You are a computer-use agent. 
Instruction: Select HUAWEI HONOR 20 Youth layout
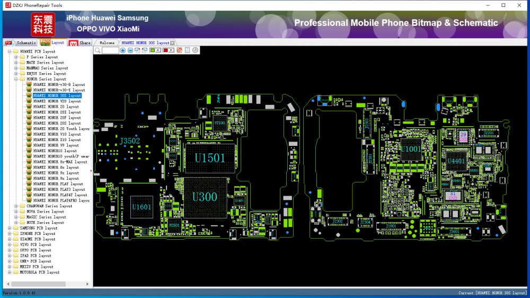pos(61,129)
